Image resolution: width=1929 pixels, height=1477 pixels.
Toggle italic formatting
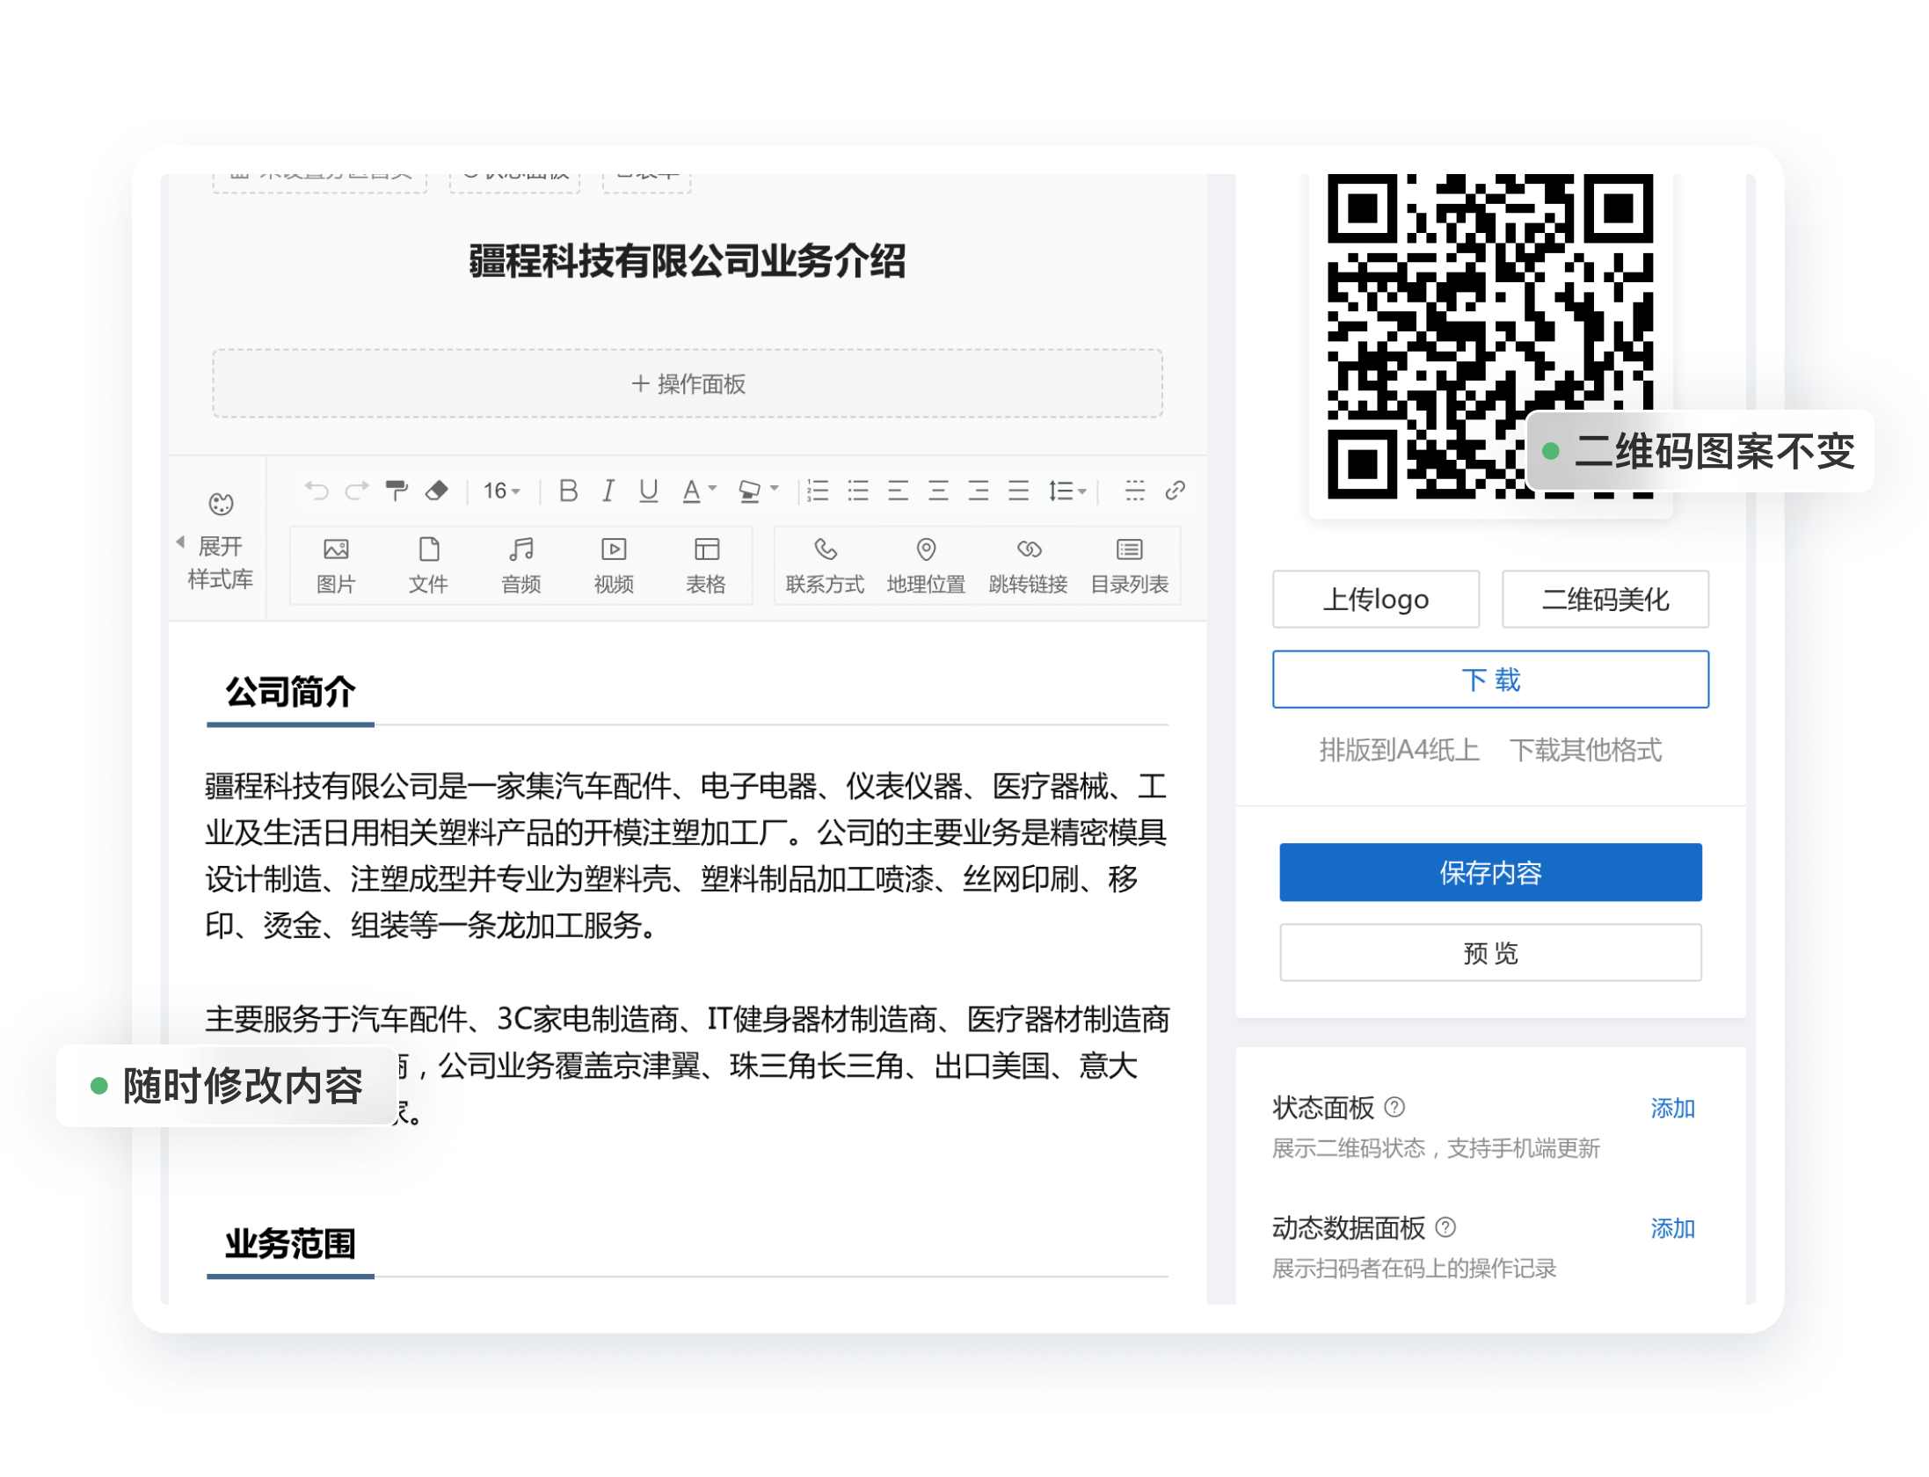coord(608,491)
